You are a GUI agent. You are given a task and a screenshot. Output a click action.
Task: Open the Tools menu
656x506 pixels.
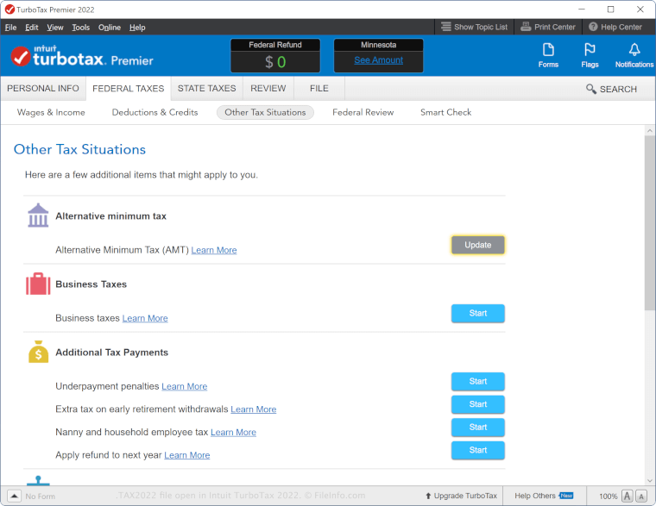[80, 28]
